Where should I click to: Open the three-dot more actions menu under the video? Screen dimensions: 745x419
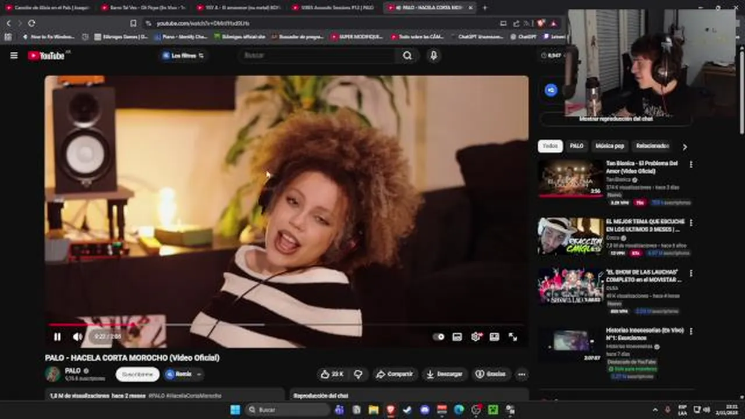click(522, 374)
